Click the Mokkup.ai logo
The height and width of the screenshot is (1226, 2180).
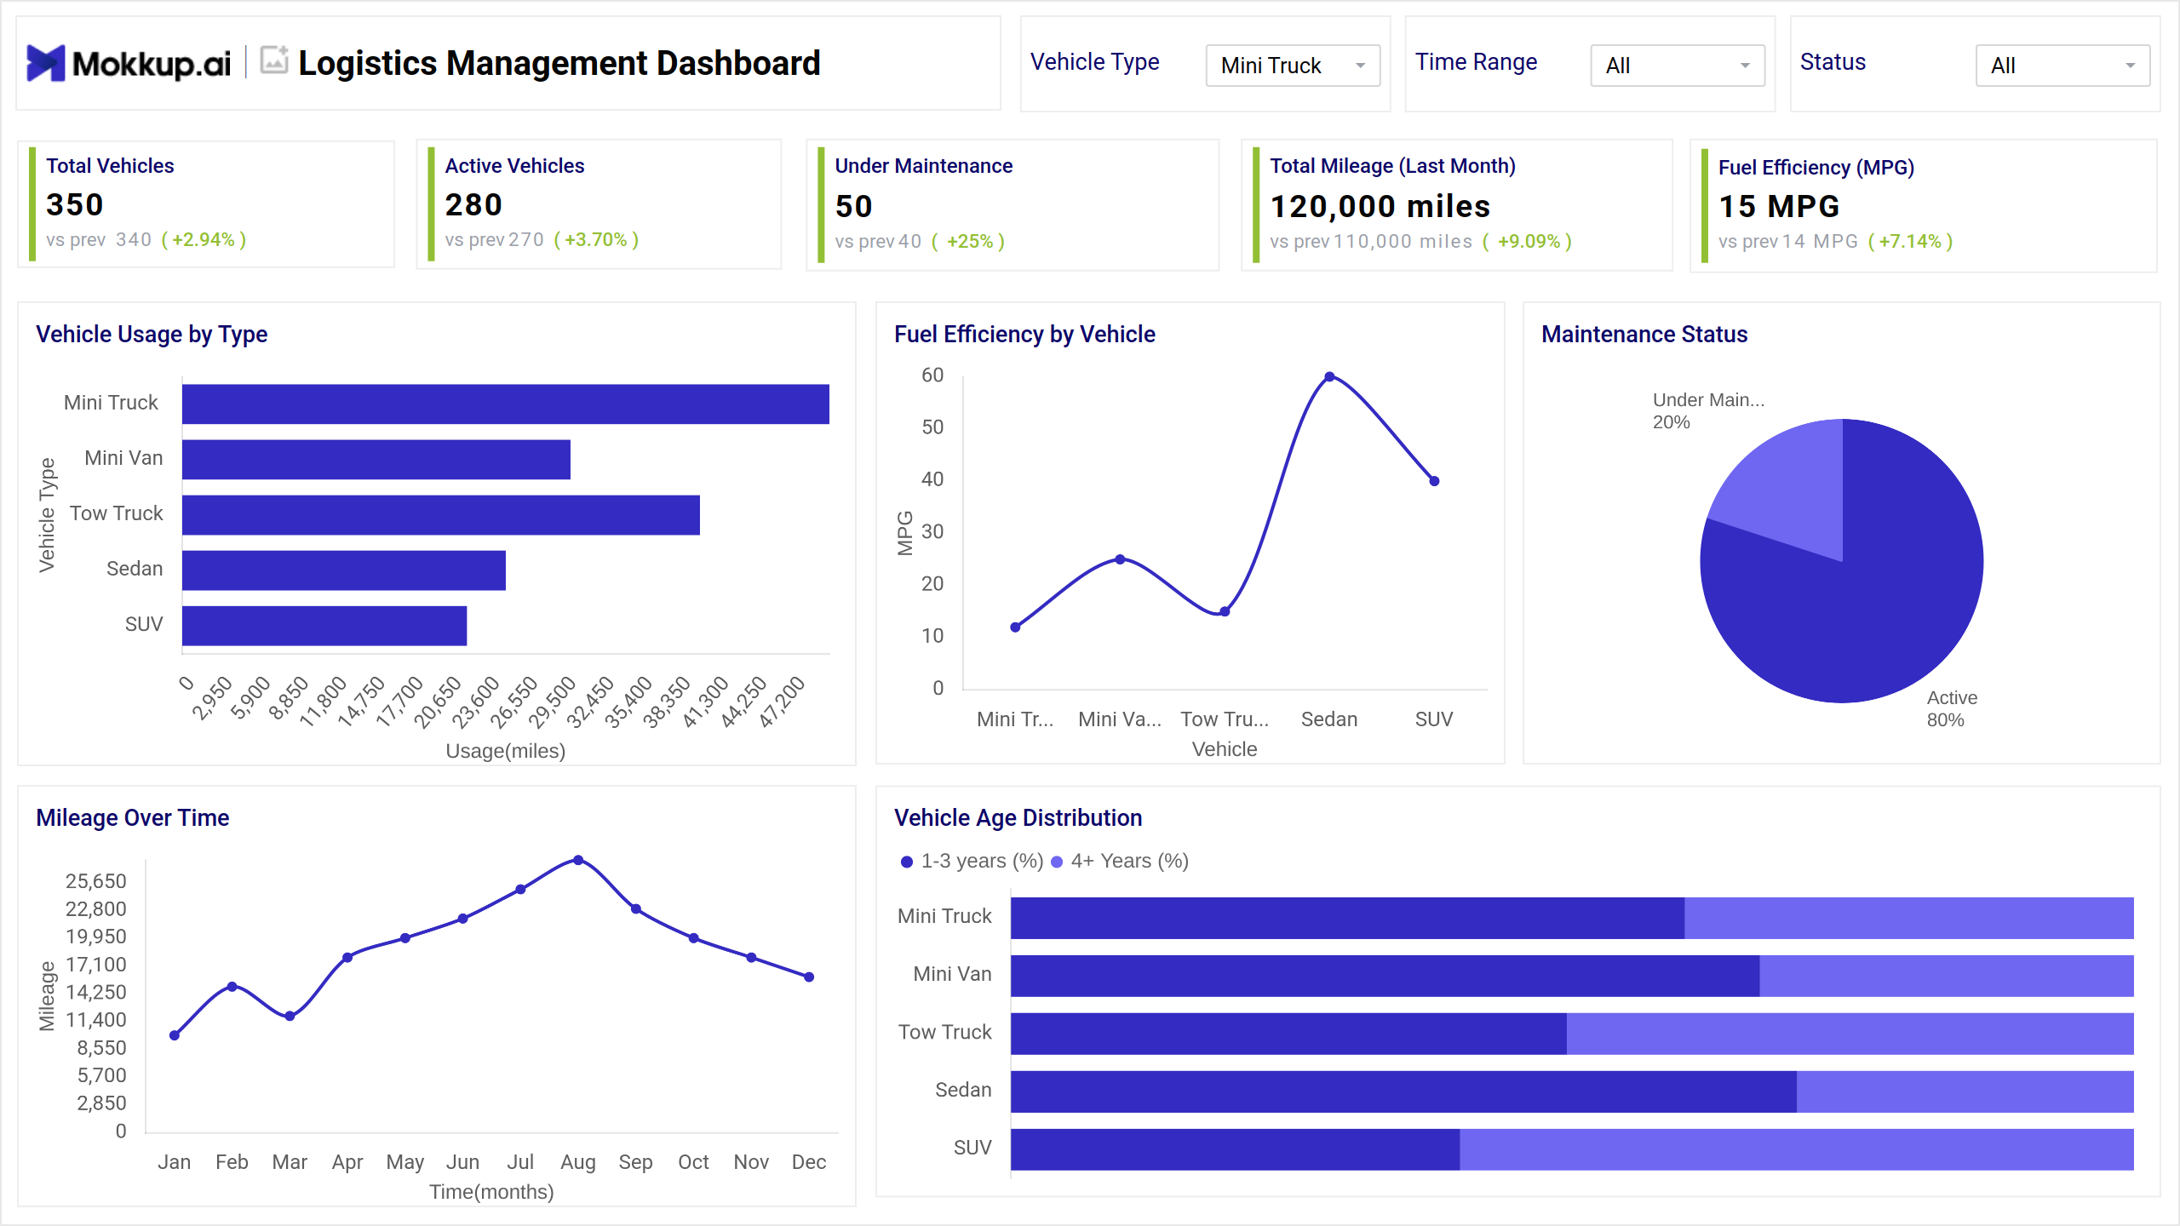[x=129, y=63]
